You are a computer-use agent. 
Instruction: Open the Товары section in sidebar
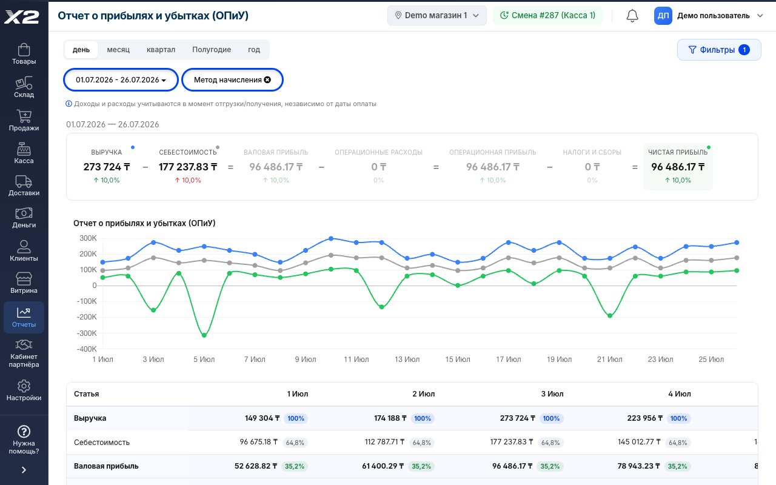24,54
